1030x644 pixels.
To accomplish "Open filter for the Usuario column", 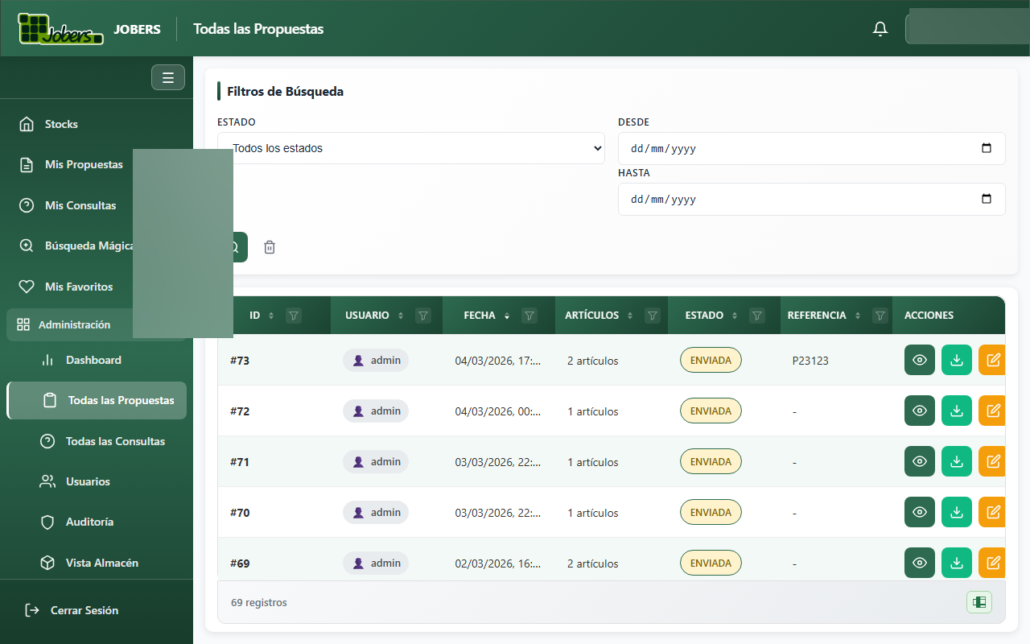I will [x=423, y=316].
